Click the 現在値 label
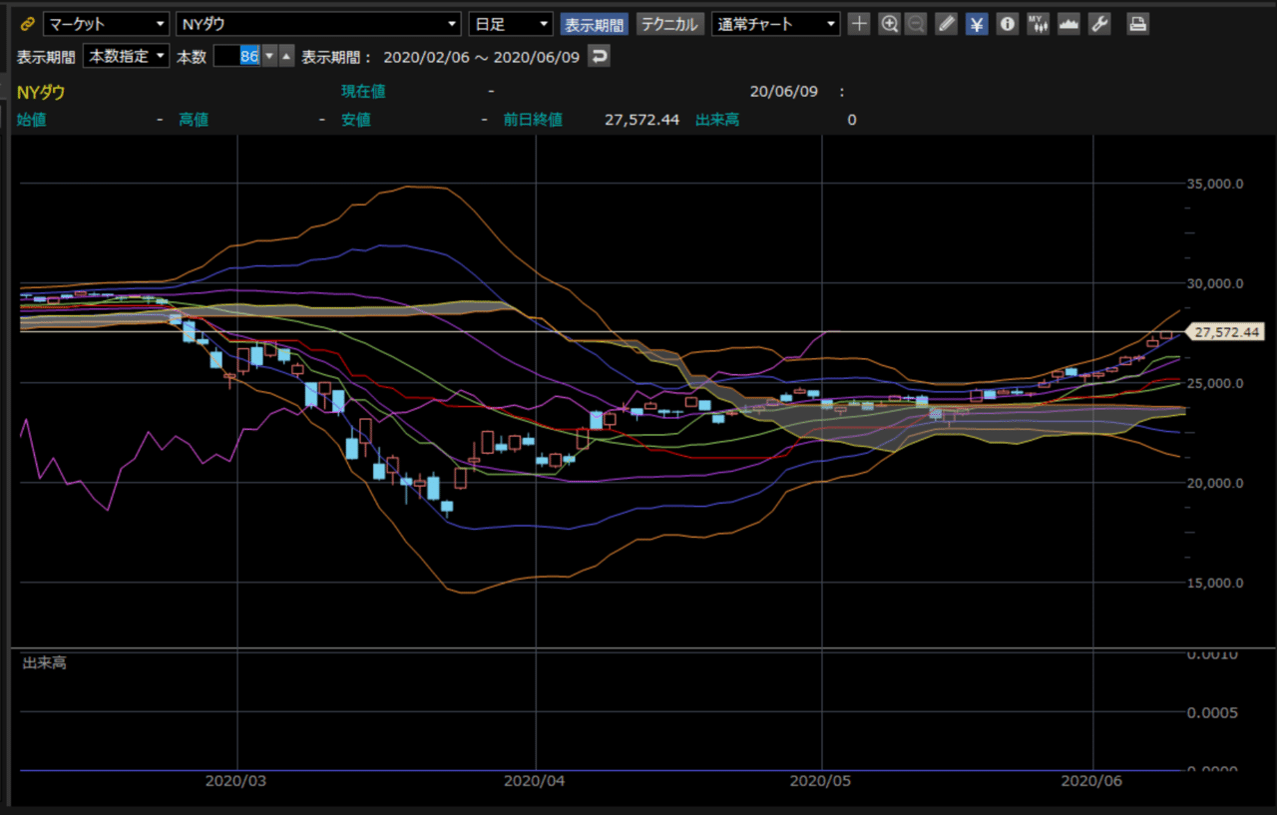 pyautogui.click(x=363, y=92)
